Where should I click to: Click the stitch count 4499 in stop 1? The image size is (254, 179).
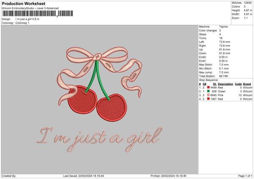(x=213, y=87)
